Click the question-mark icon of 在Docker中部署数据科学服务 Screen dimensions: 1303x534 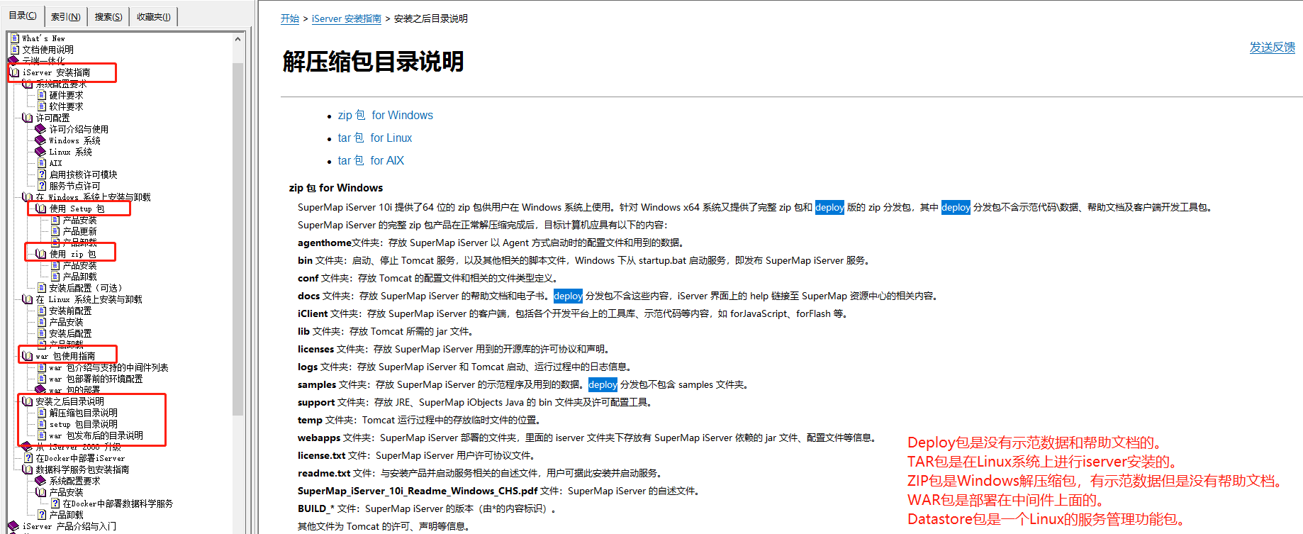[55, 504]
